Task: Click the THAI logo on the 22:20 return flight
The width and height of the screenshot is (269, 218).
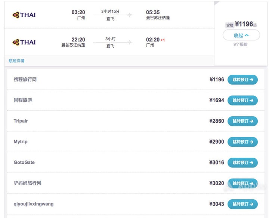Action: click(24, 42)
